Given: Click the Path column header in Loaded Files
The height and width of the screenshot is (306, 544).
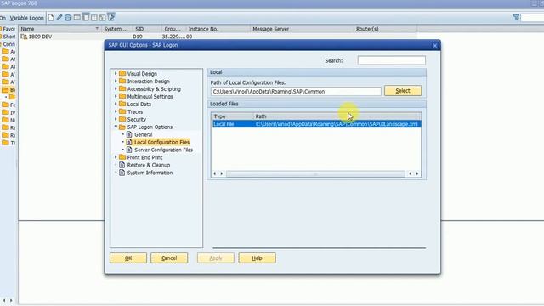Looking at the screenshot, I should (x=337, y=116).
